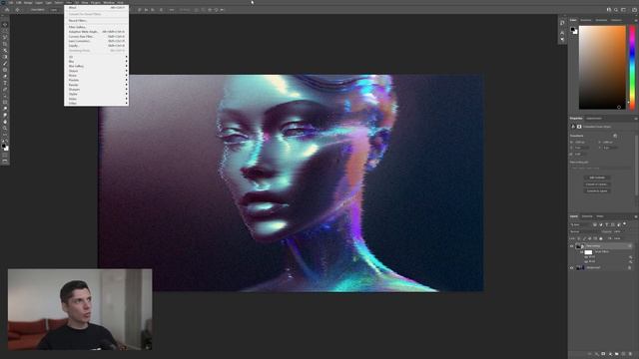
Task: Open the layer Kind filter dropdown
Action: click(x=579, y=224)
